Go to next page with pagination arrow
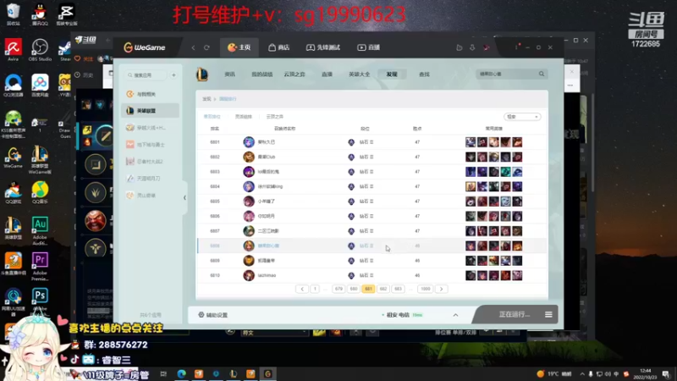Viewport: 677px width, 381px height. tap(441, 289)
